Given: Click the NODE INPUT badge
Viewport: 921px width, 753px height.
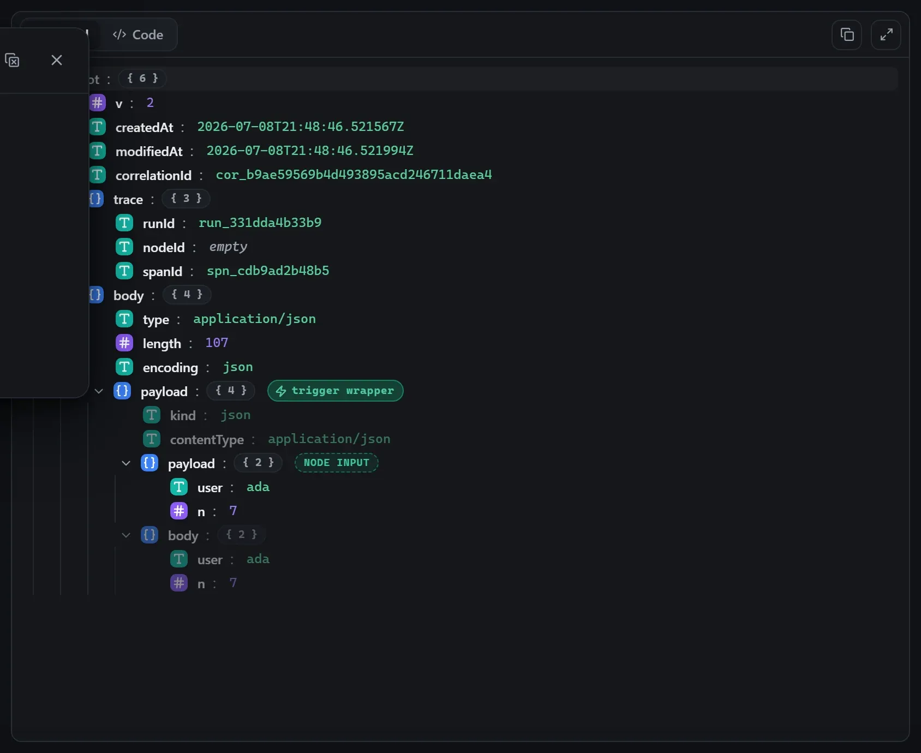Looking at the screenshot, I should (336, 463).
